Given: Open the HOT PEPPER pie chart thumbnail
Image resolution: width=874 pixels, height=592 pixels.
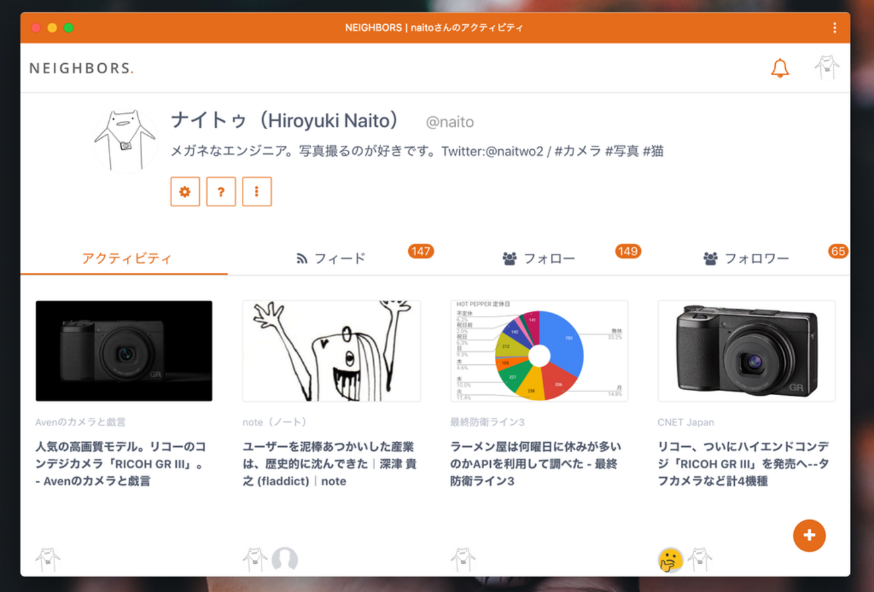Looking at the screenshot, I should (x=539, y=351).
